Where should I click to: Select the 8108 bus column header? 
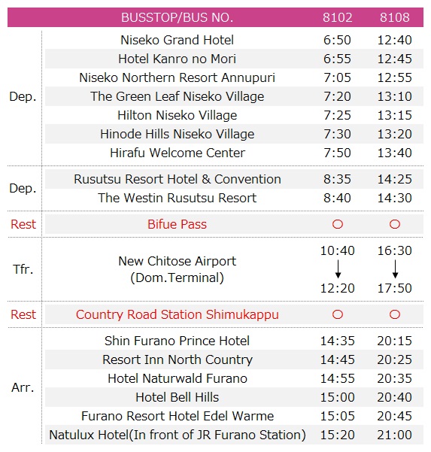pyautogui.click(x=395, y=17)
